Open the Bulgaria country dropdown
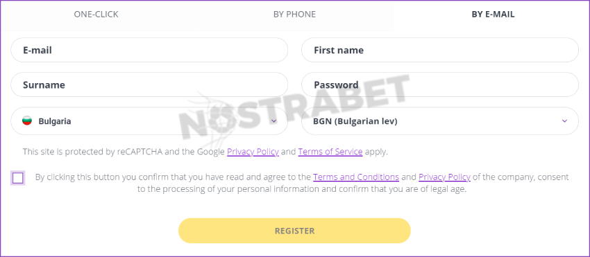590x257 pixels. tap(149, 121)
